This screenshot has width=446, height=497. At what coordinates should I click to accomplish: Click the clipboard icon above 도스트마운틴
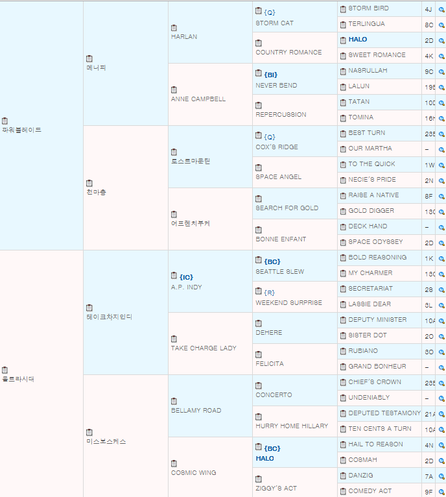point(174,152)
